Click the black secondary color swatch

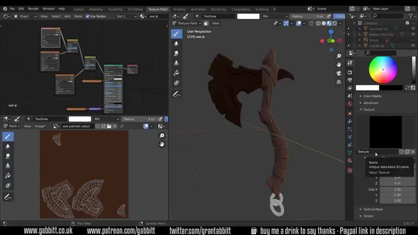(391, 87)
